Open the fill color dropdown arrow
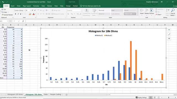The height and width of the screenshot is (99, 177). click(x=32, y=14)
